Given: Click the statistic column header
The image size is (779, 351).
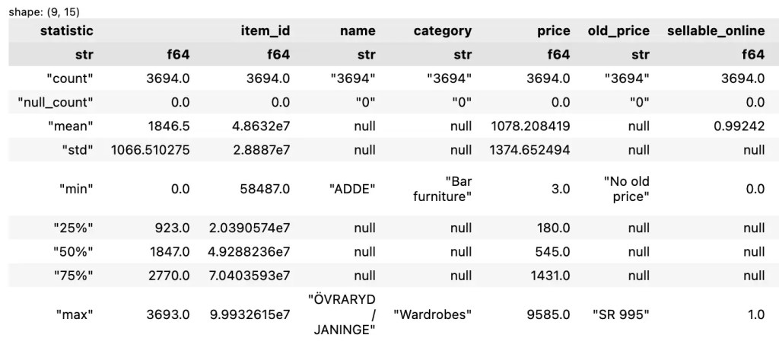Looking at the screenshot, I should 67,31.
